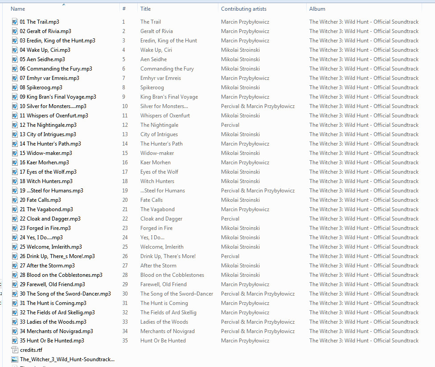
Task: Click the icon beside 35 Hunt Or Be Hunted.mp3
Action: (x=15, y=341)
